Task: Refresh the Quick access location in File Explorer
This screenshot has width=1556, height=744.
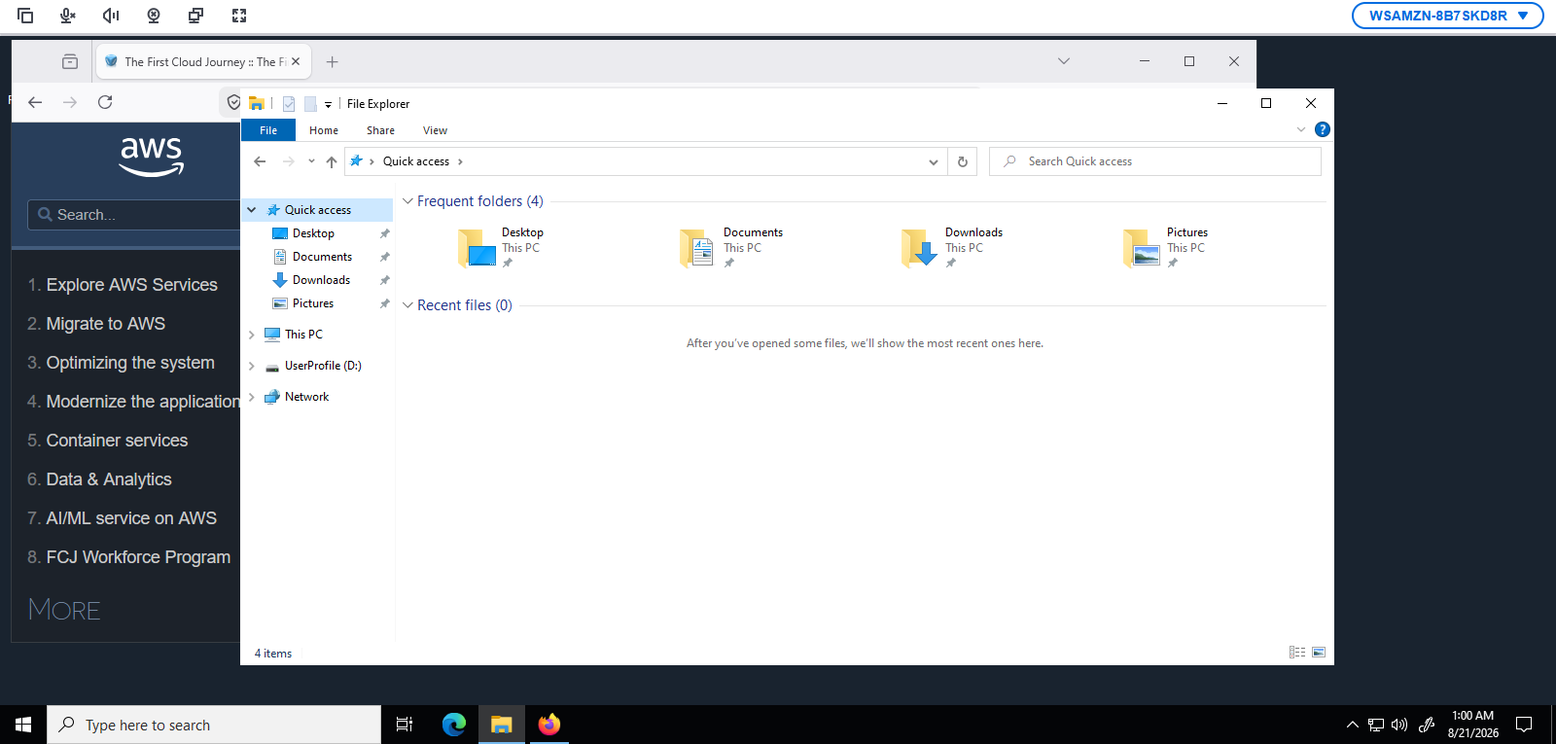Action: coord(963,161)
